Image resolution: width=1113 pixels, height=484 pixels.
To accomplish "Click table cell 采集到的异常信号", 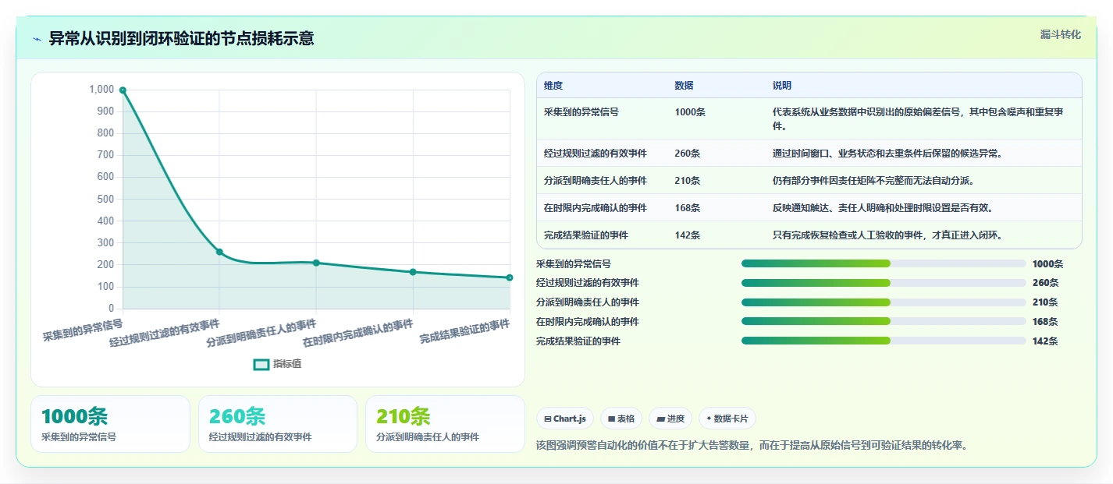I will 581,112.
